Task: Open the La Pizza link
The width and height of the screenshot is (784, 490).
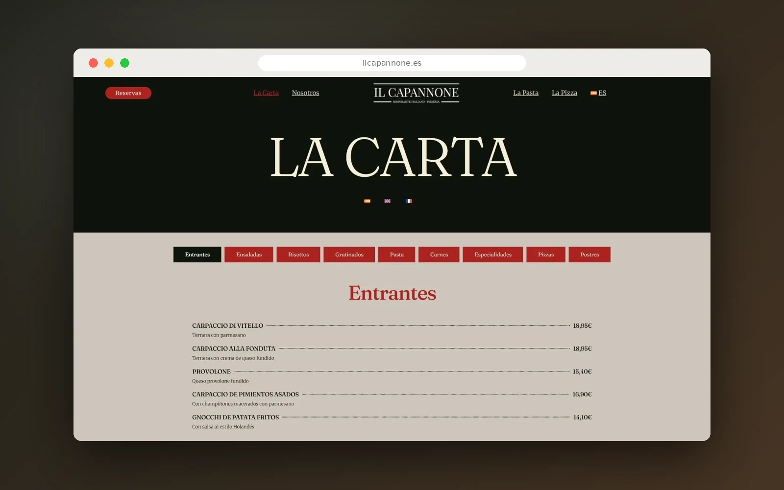Action: (564, 93)
